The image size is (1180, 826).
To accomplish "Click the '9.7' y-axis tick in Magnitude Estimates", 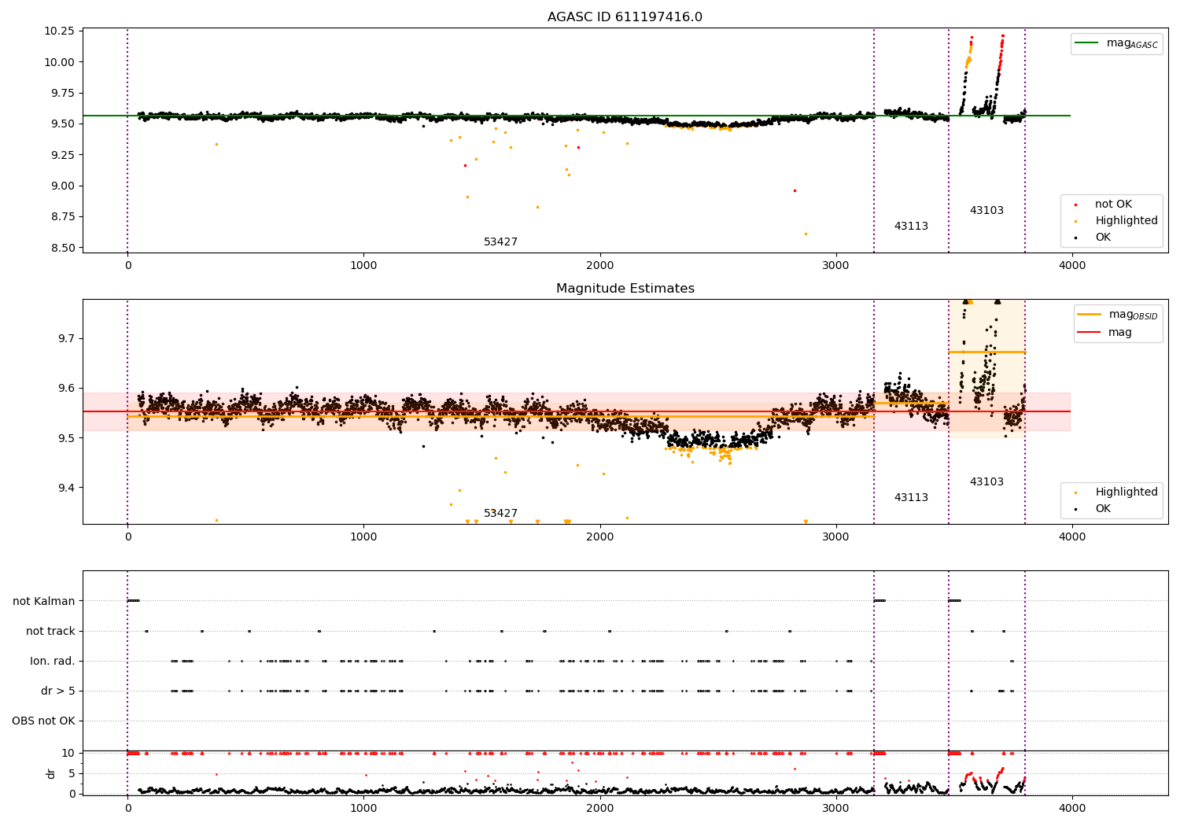I will point(67,338).
